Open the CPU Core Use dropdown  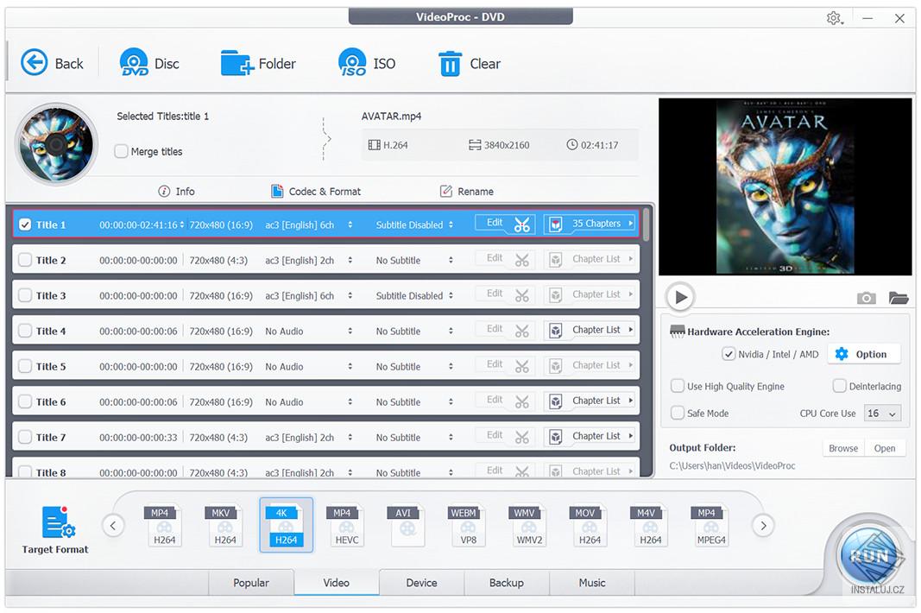[x=881, y=414]
